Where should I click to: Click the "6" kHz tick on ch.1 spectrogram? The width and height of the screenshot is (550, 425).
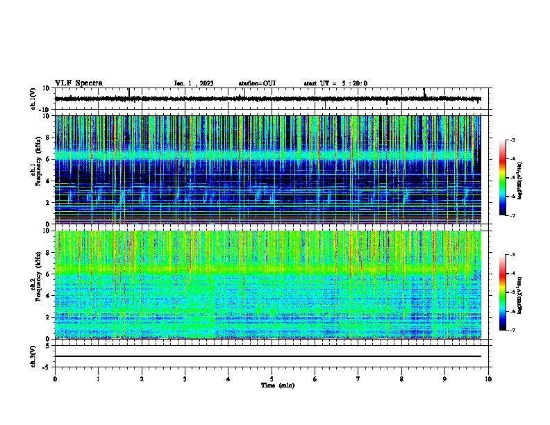tap(48, 159)
